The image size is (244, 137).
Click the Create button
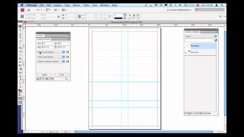(62, 75)
